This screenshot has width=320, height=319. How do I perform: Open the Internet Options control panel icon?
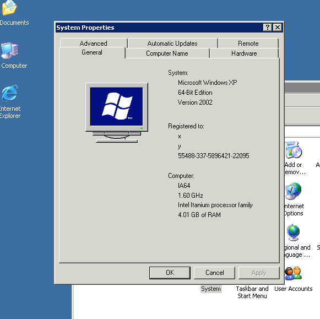[x=293, y=191]
